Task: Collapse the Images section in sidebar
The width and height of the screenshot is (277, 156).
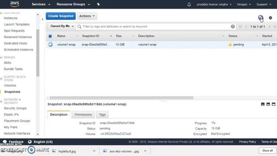Action: [x=1, y=57]
